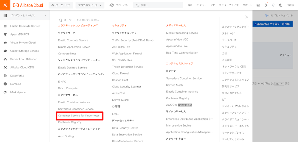Jump to 開発者サービス category
The image size is (298, 142).
tap(231, 86)
